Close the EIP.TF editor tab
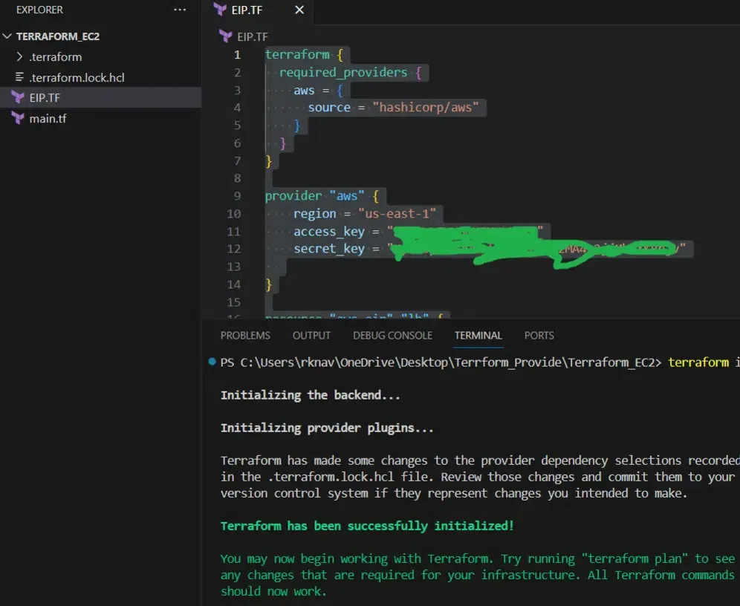 tap(299, 10)
